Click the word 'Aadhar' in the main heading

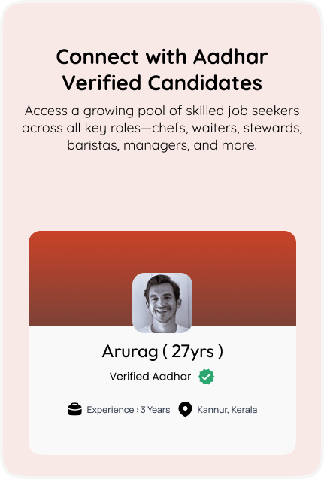pos(231,57)
